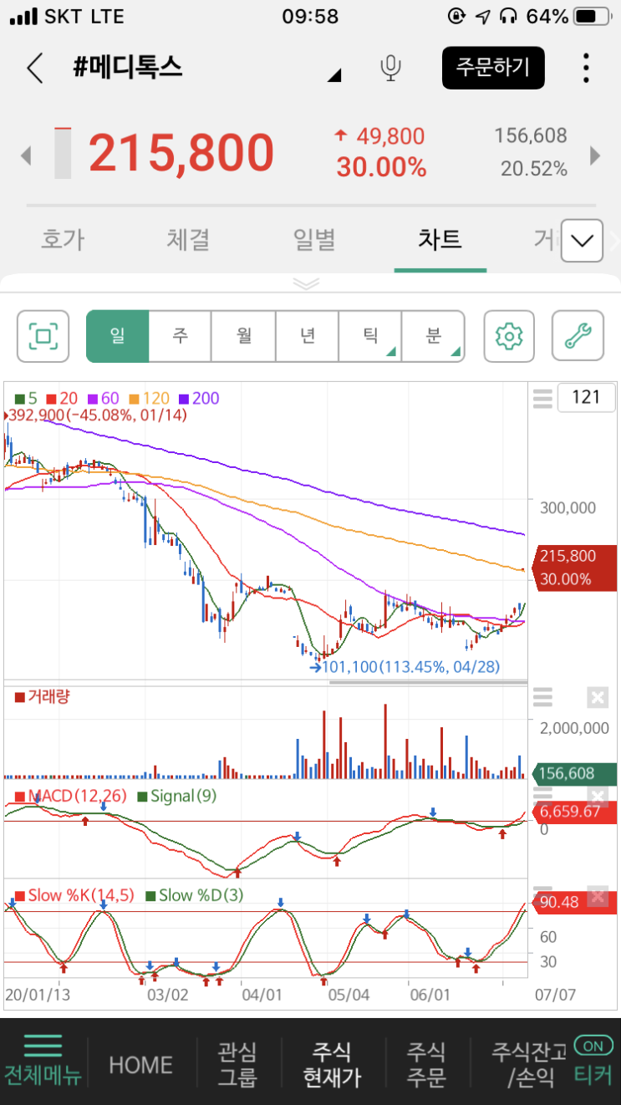This screenshot has width=621, height=1105.
Task: Go to HOME in the bottom bar
Action: pos(140,1065)
